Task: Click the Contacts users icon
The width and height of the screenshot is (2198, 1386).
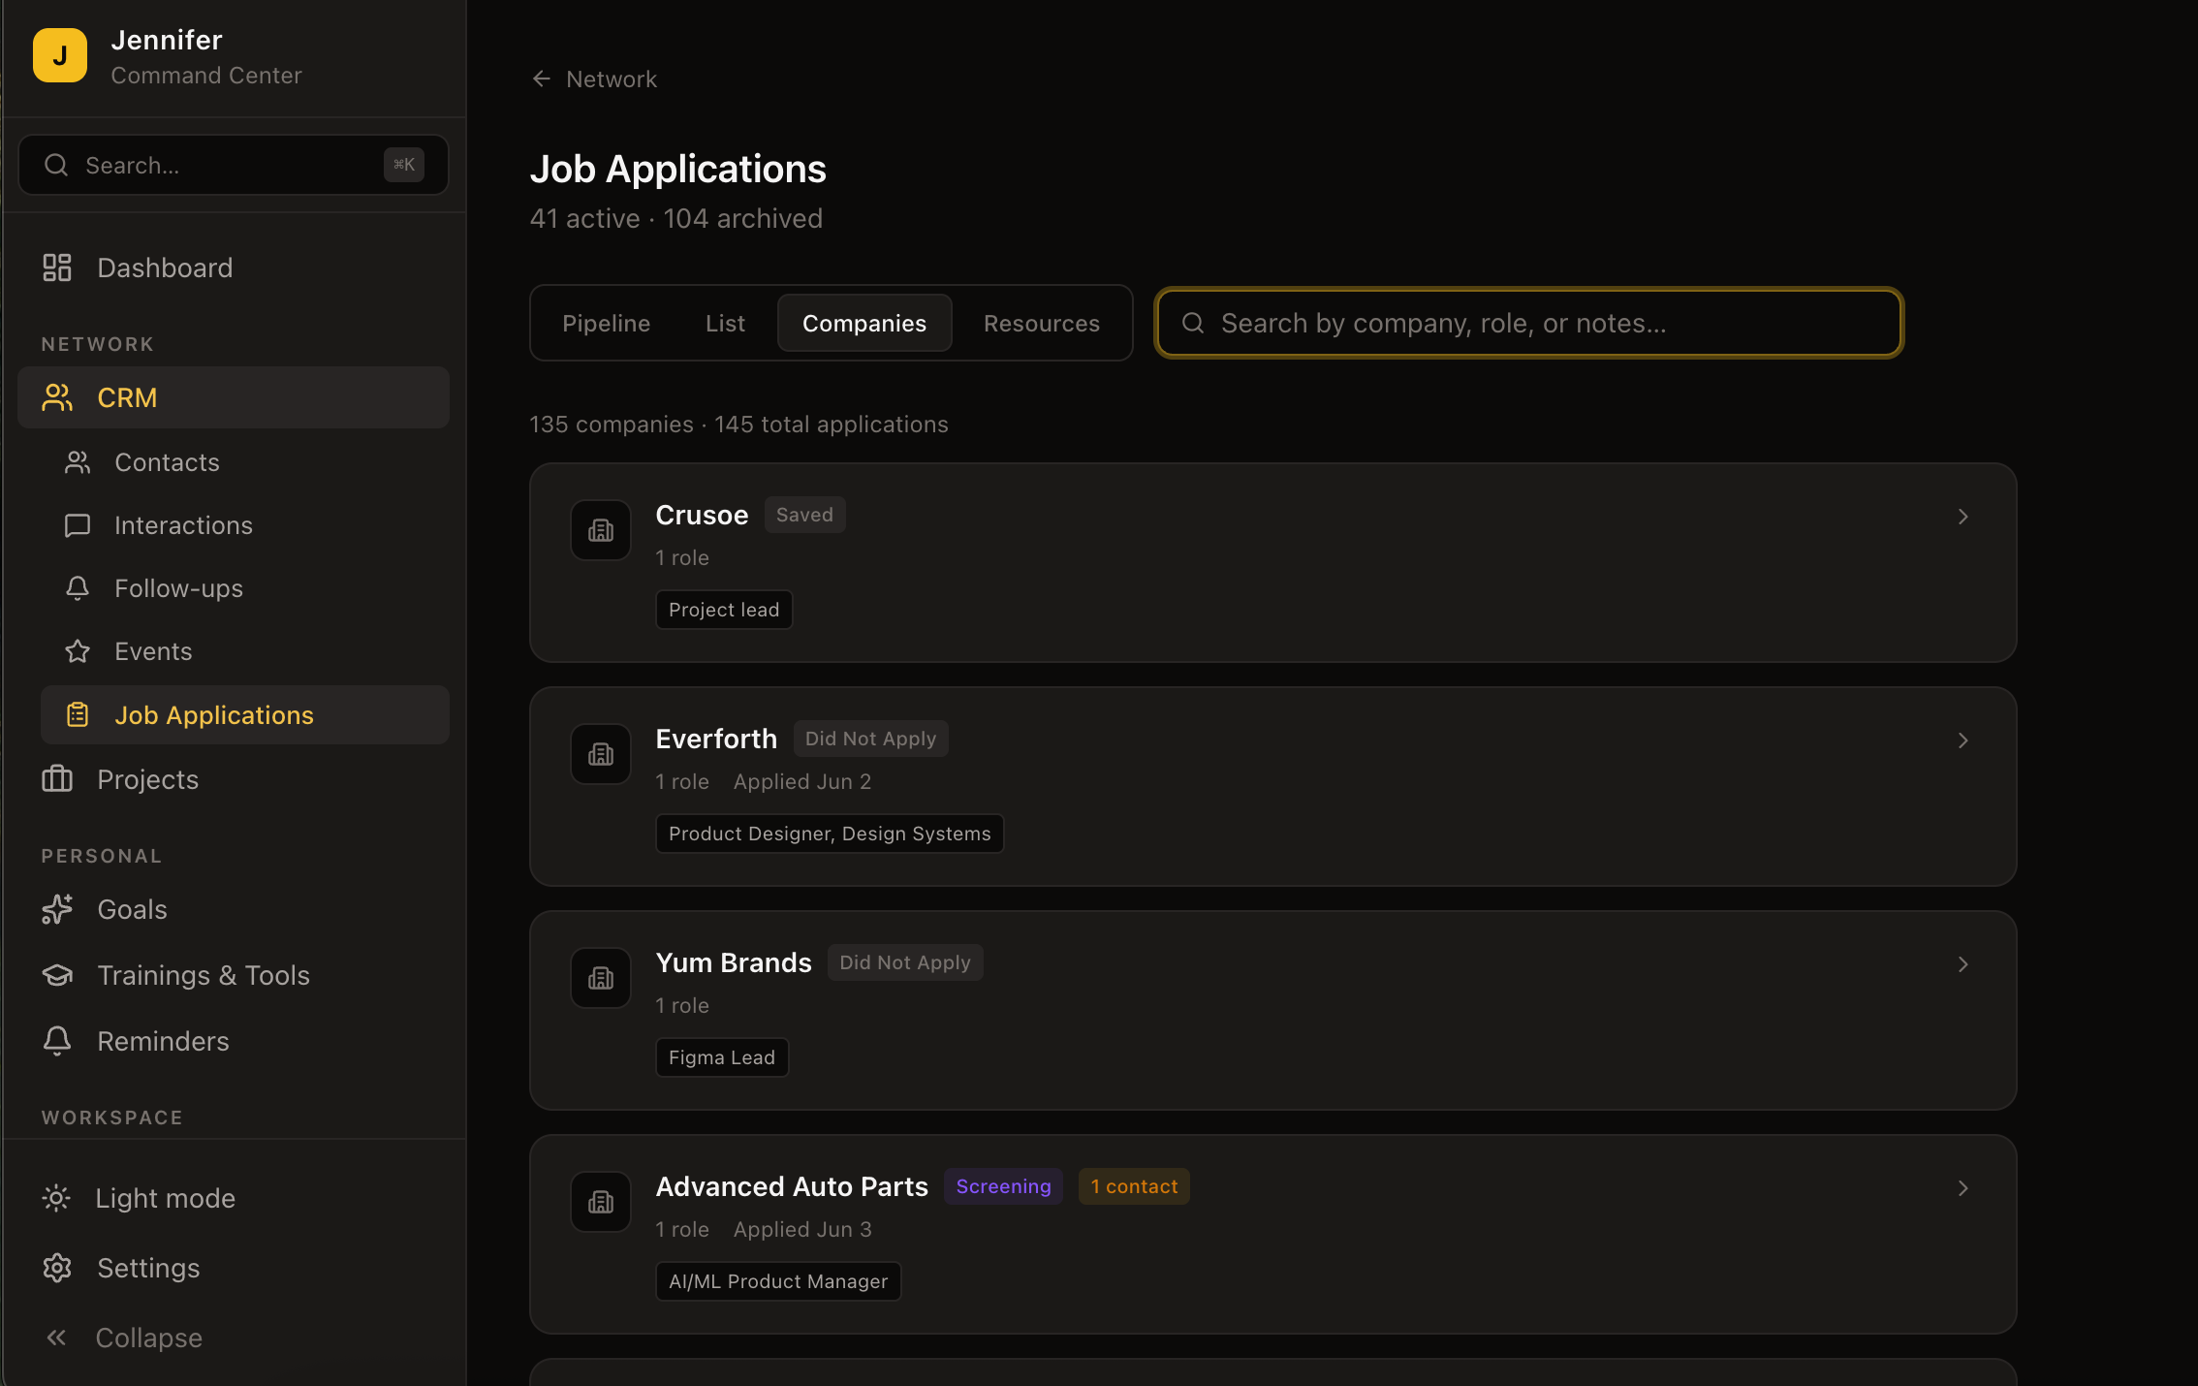Action: point(78,462)
